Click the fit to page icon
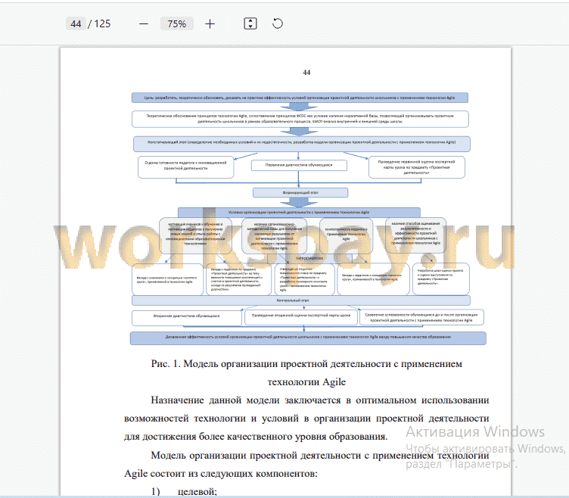This screenshot has width=569, height=498. pos(250,23)
